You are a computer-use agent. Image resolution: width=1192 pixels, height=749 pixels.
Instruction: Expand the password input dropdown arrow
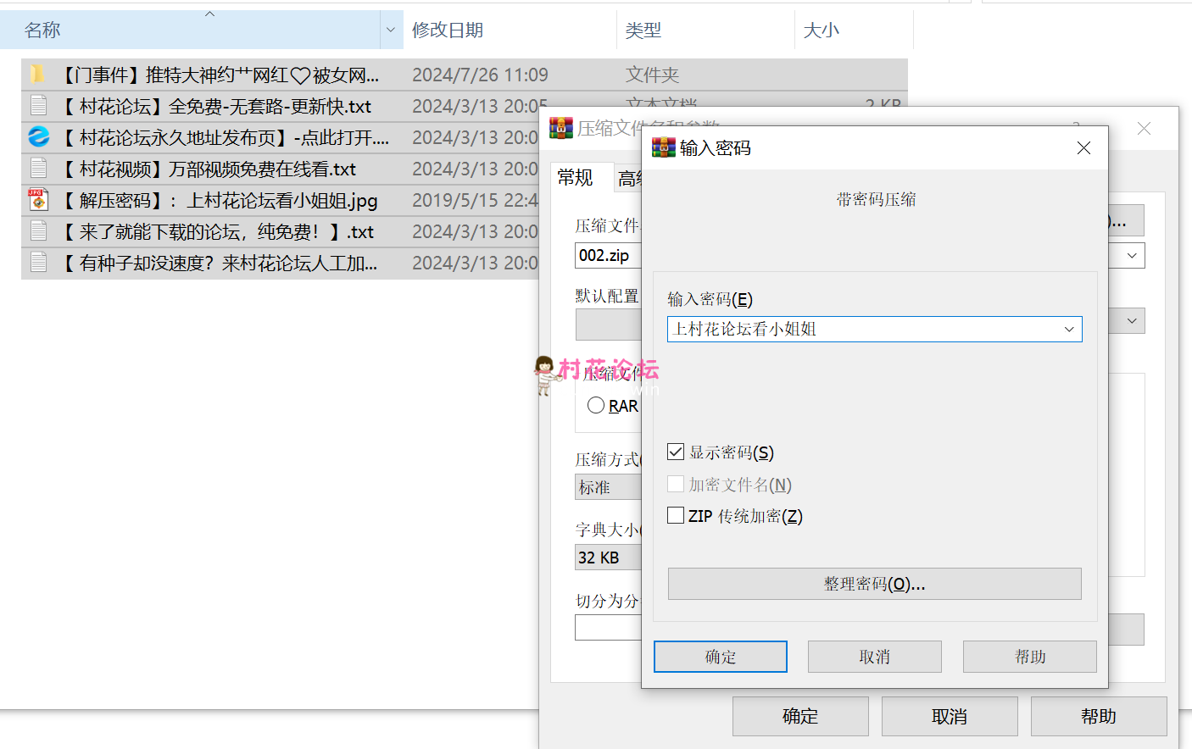tap(1068, 330)
